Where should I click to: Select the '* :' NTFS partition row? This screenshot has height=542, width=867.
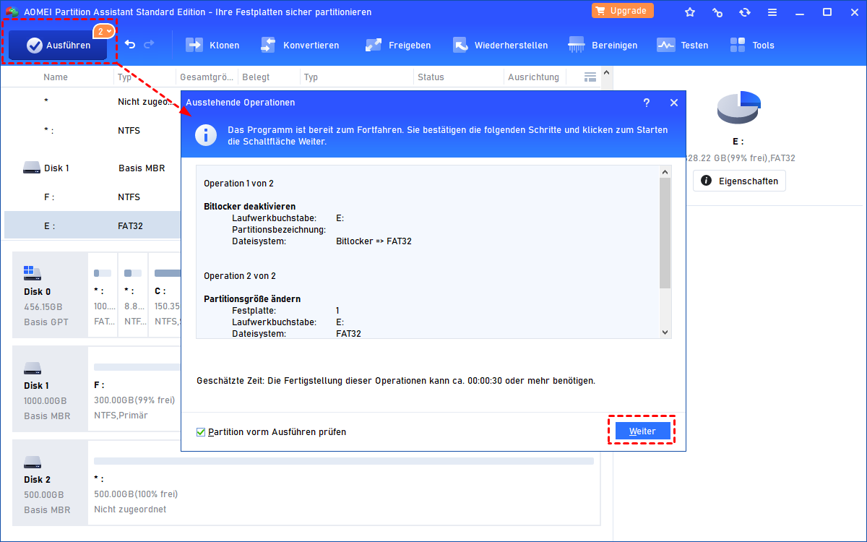click(x=92, y=131)
